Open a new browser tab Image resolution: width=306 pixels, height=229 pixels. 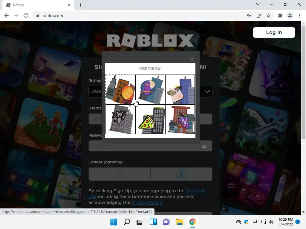point(81,5)
